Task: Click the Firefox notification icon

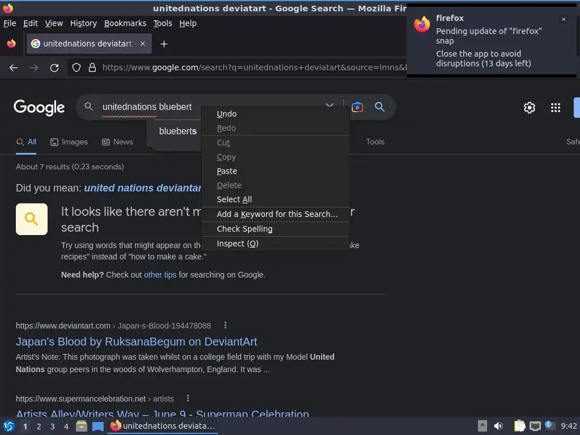Action: pos(422,25)
